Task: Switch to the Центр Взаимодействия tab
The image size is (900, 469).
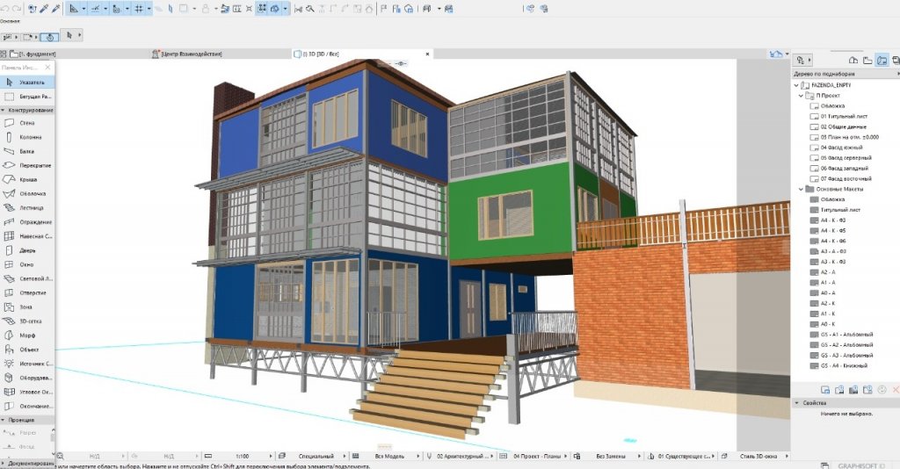Action: coord(192,54)
